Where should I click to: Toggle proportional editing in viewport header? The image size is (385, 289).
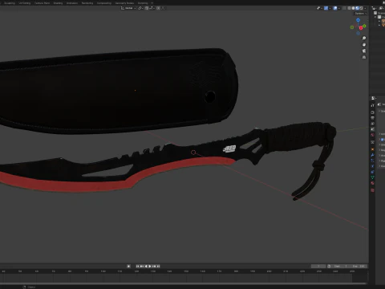tap(158, 8)
